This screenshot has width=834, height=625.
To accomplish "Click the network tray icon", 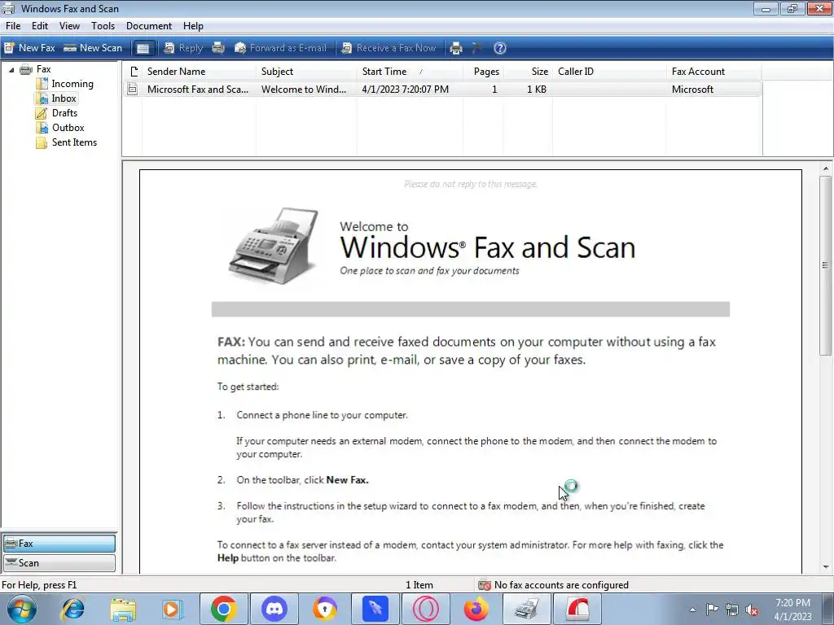I will [x=732, y=610].
